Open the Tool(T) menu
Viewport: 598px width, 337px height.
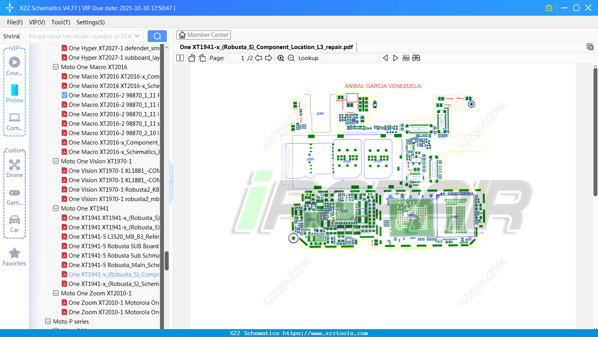(x=60, y=22)
